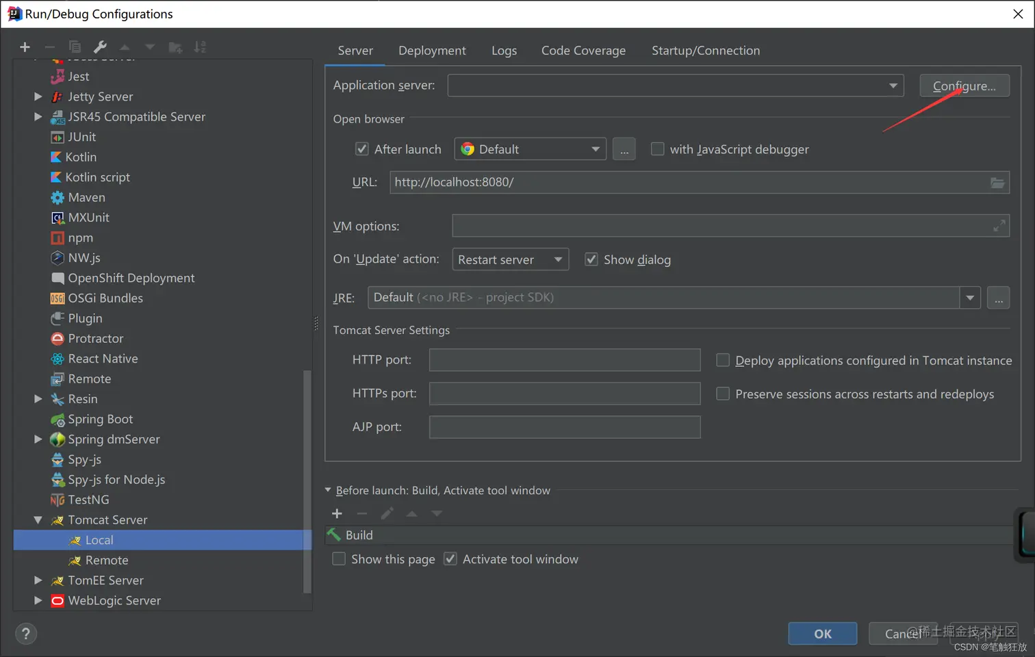Expand Resin node
The width and height of the screenshot is (1035, 657).
[x=38, y=399]
